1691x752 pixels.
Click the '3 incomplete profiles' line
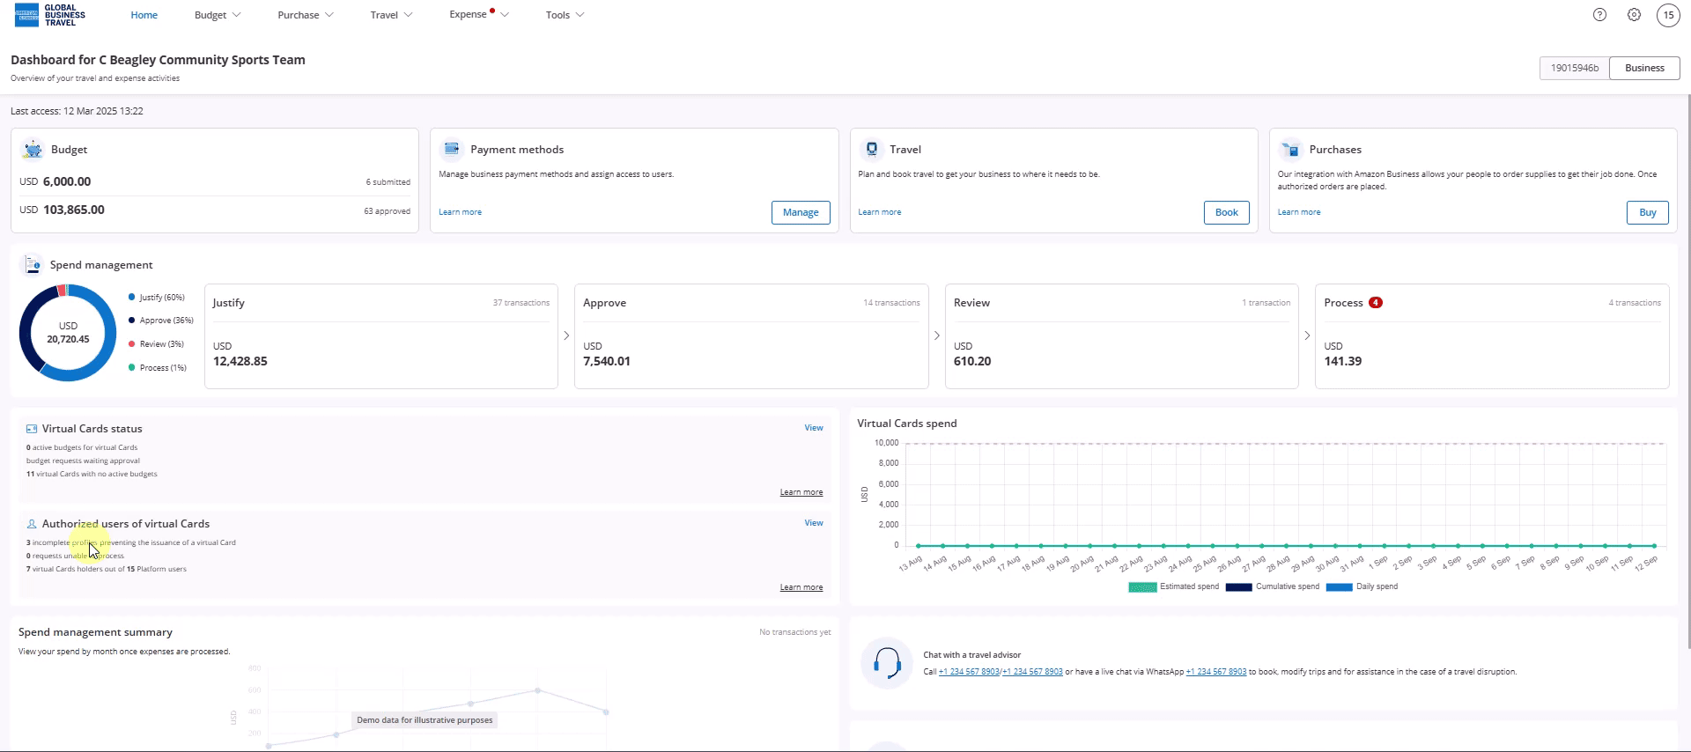(x=131, y=542)
